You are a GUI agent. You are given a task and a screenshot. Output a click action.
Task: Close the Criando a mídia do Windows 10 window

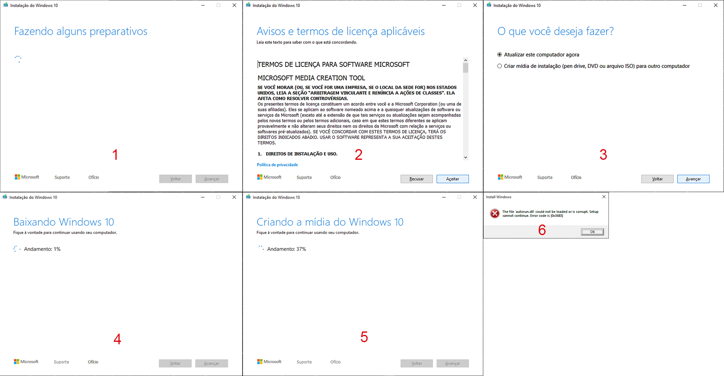[x=475, y=197]
